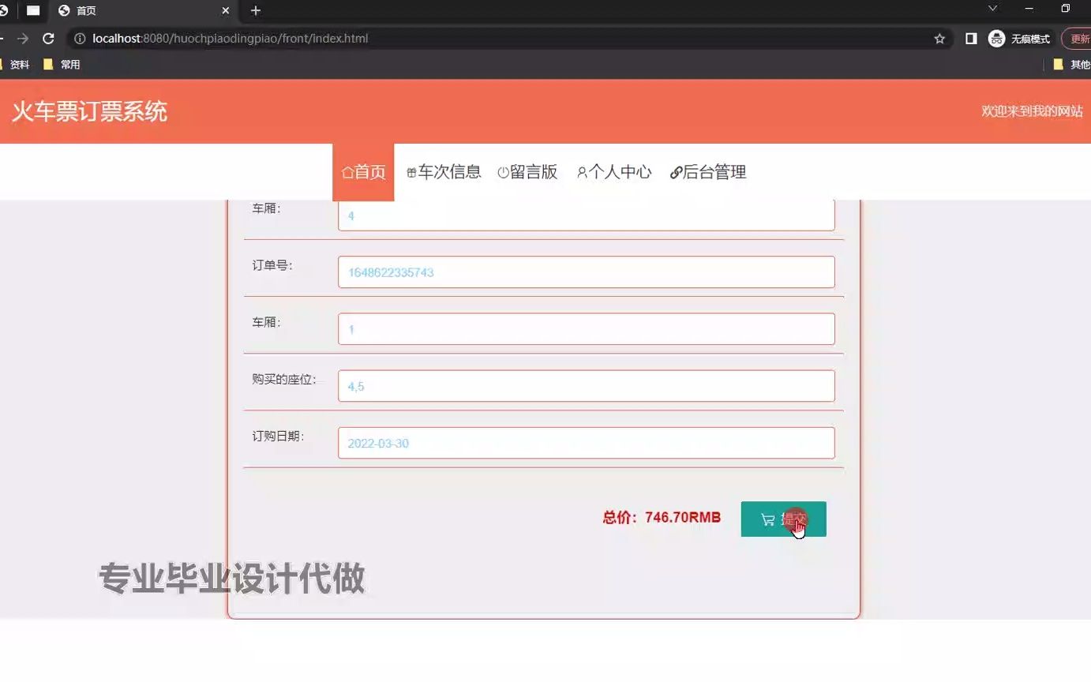1091x682 pixels.
Task: Open the 资料 bookmark folder
Action: [x=14, y=65]
